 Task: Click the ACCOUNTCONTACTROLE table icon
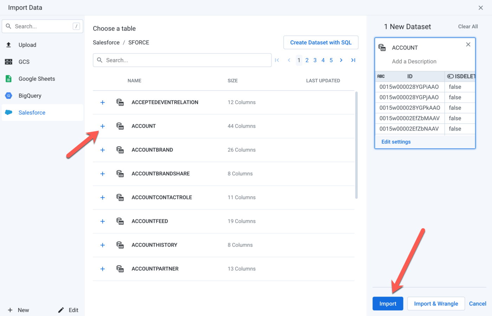tap(120, 197)
